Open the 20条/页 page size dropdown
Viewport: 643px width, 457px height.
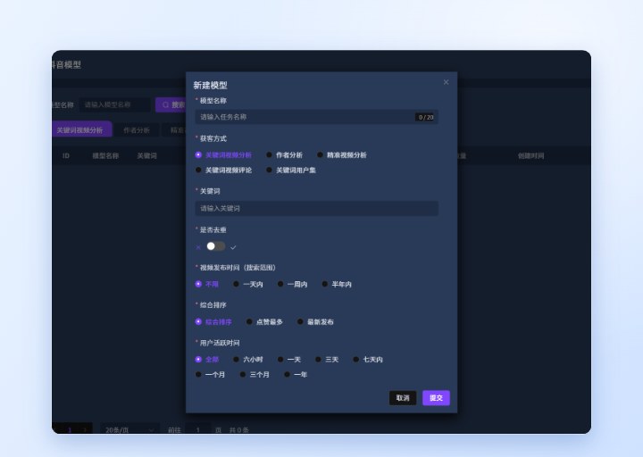(129, 429)
